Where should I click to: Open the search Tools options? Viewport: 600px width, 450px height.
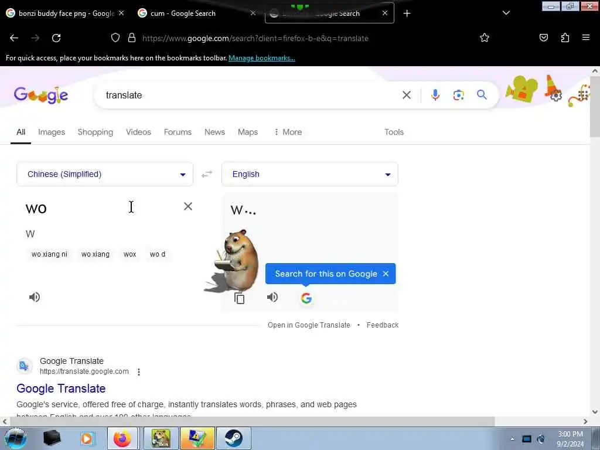(x=394, y=132)
